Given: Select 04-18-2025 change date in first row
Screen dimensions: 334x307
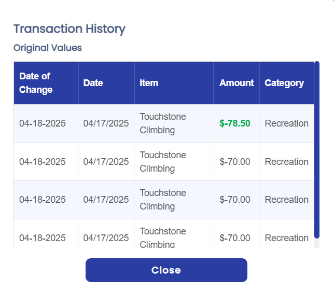Looking at the screenshot, I should click(43, 123).
